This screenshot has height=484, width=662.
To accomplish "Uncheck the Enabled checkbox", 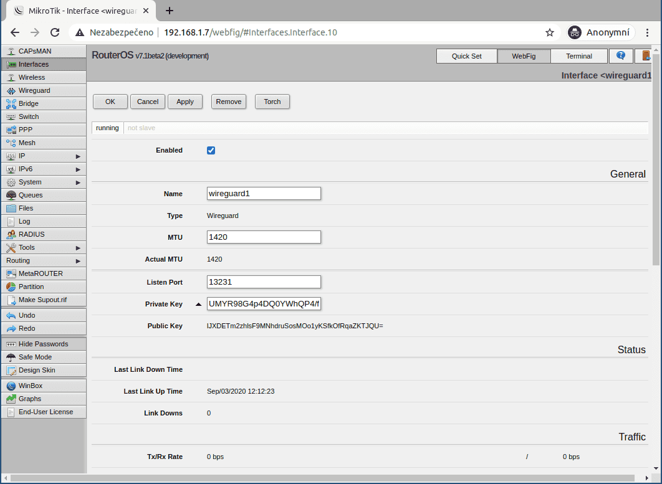I will point(211,150).
